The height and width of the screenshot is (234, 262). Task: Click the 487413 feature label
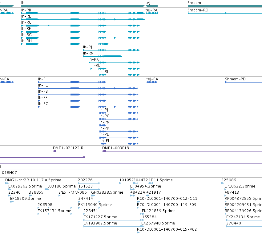[x=232, y=192]
